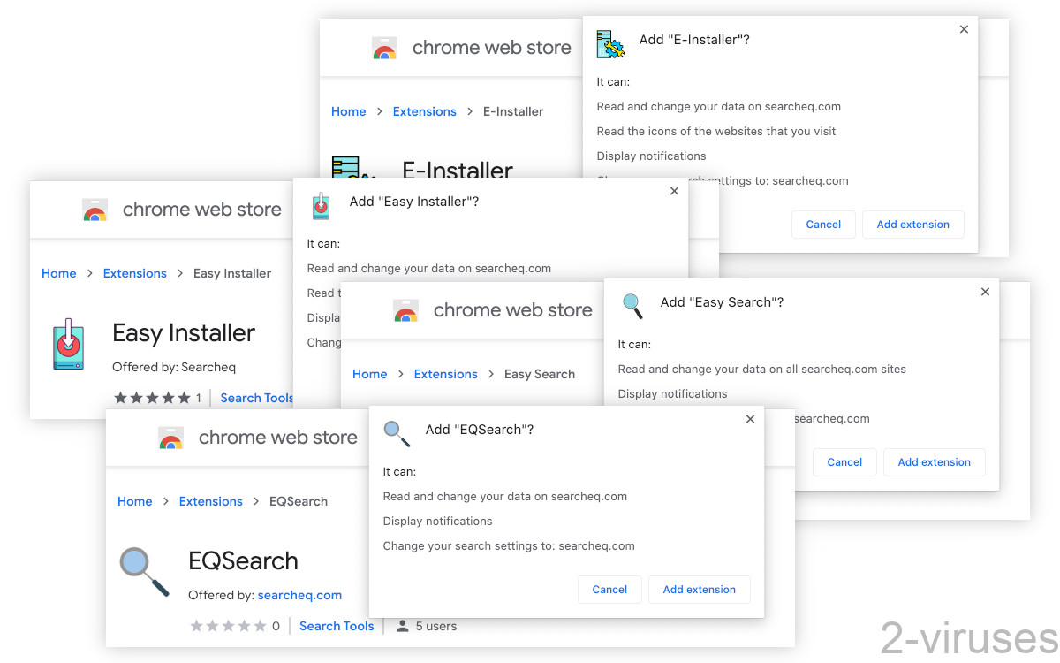The height and width of the screenshot is (663, 1060).
Task: Click the Easy Installer icon inside its dialog
Action: tap(321, 206)
